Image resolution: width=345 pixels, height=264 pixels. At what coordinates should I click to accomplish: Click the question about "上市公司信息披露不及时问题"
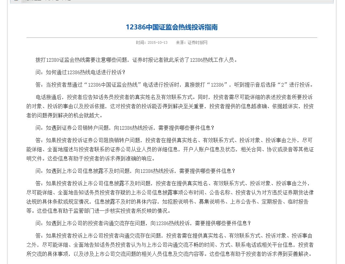135,171
